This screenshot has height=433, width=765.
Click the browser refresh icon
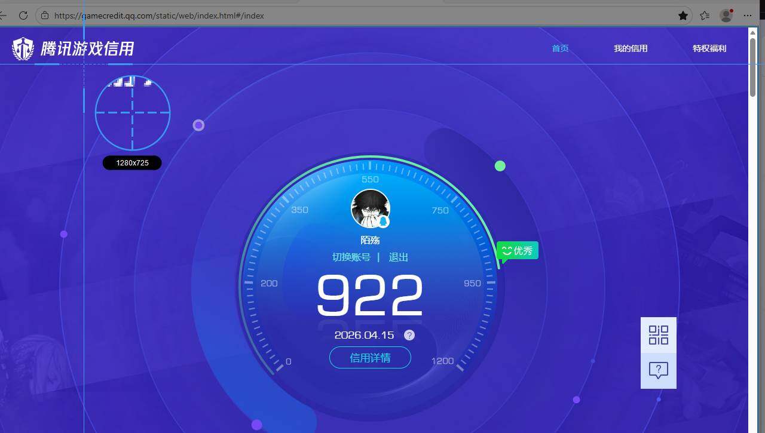(23, 16)
